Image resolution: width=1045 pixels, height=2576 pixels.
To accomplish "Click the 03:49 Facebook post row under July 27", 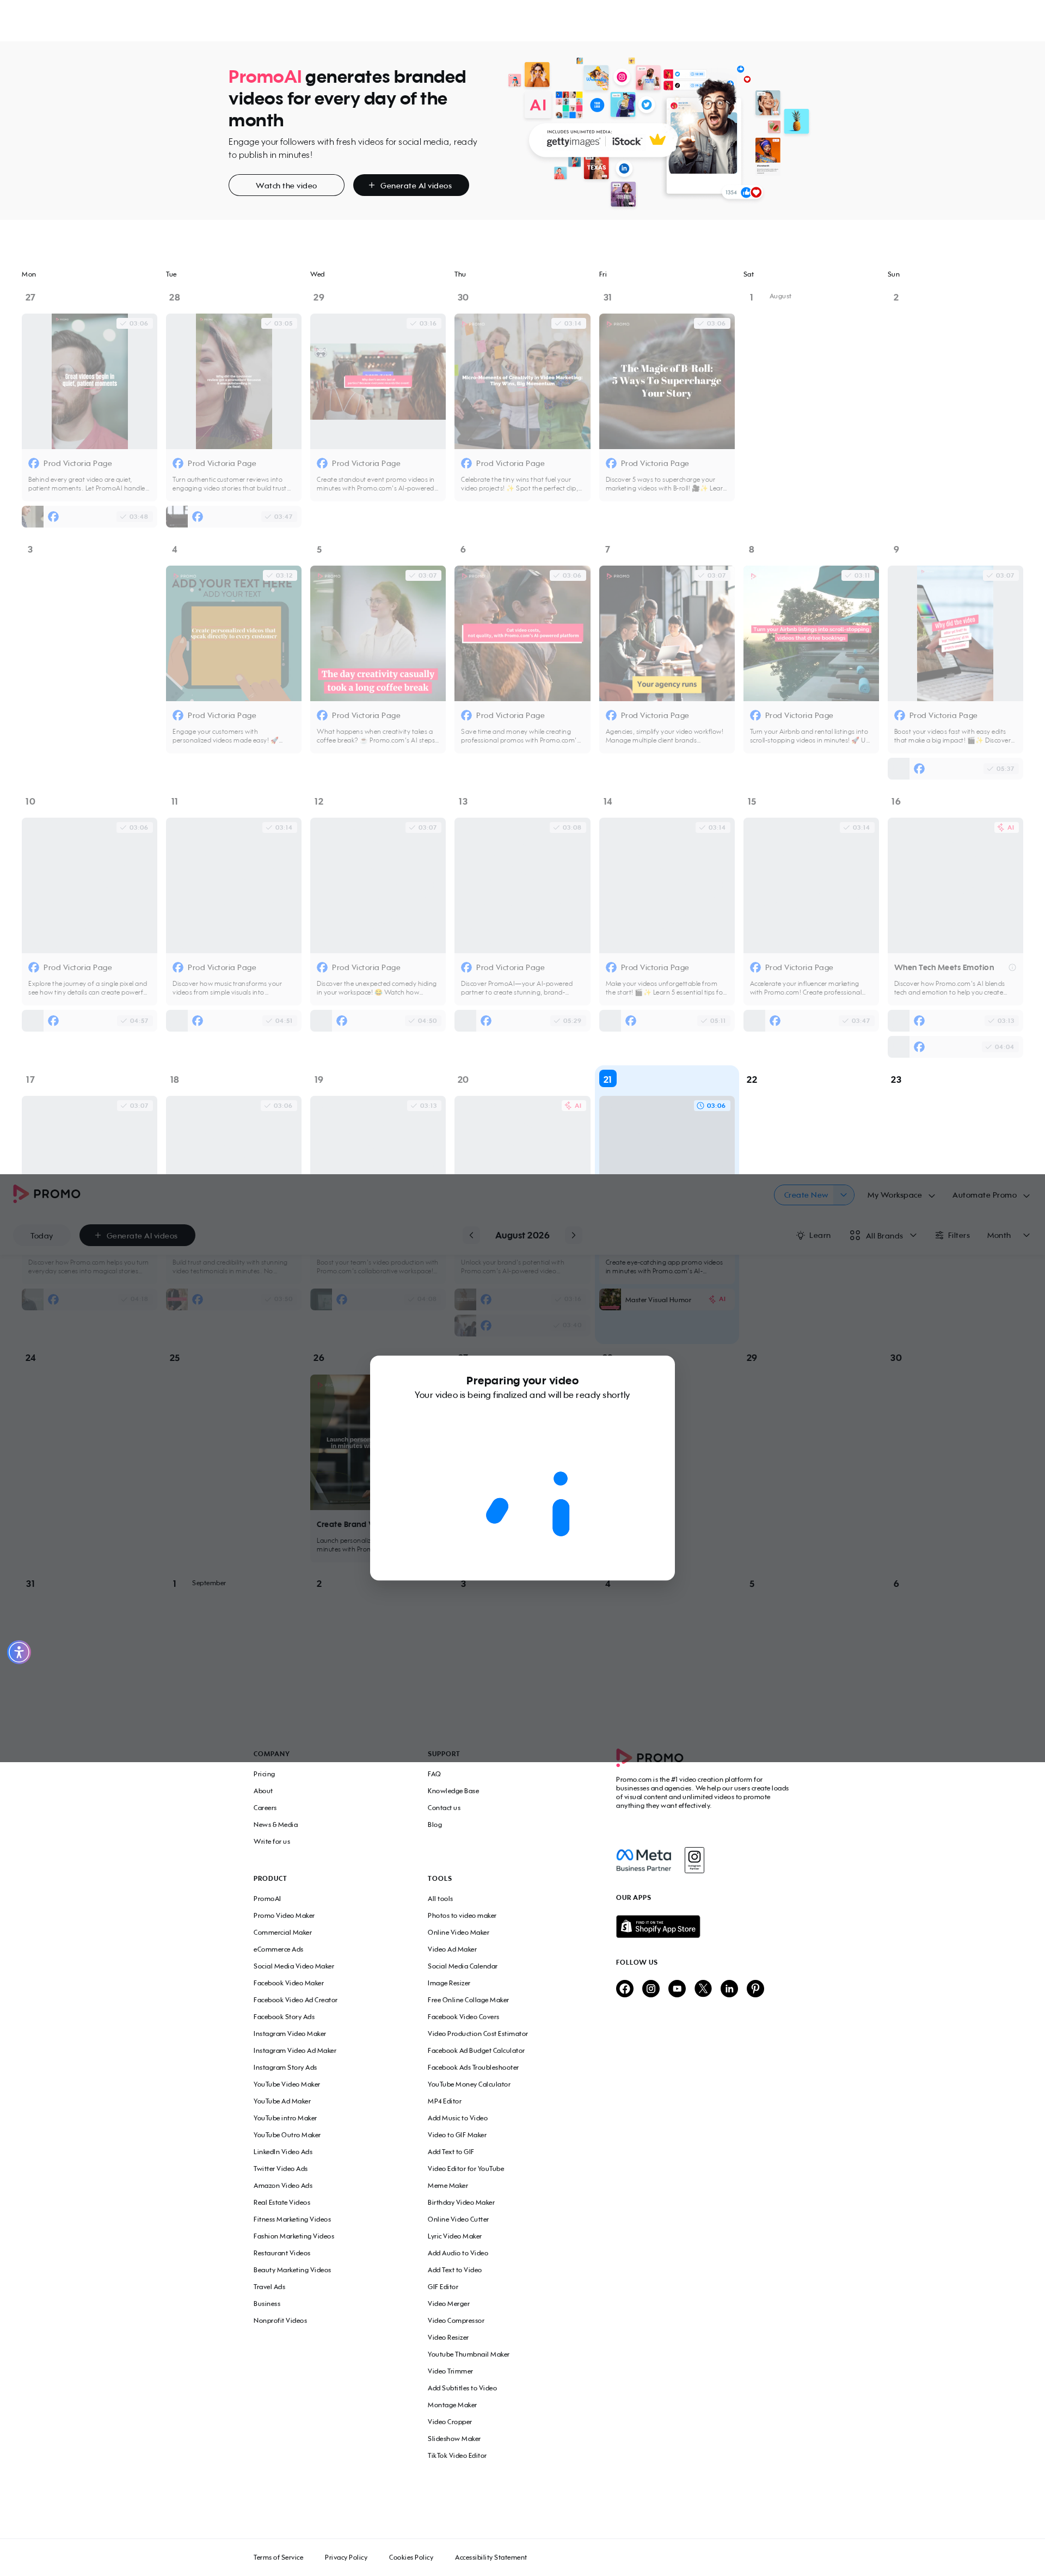I will (89, 516).
